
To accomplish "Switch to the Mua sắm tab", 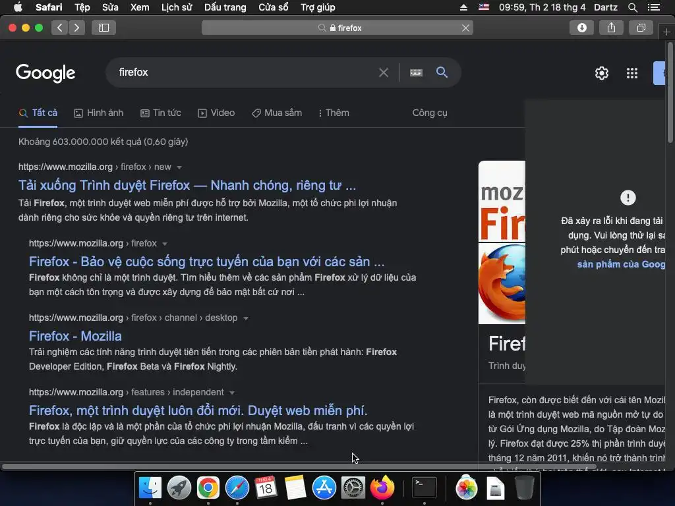I will 277,113.
